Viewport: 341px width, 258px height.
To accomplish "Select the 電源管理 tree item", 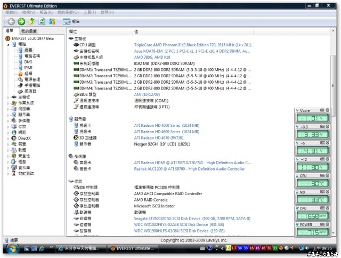I will tap(32, 79).
